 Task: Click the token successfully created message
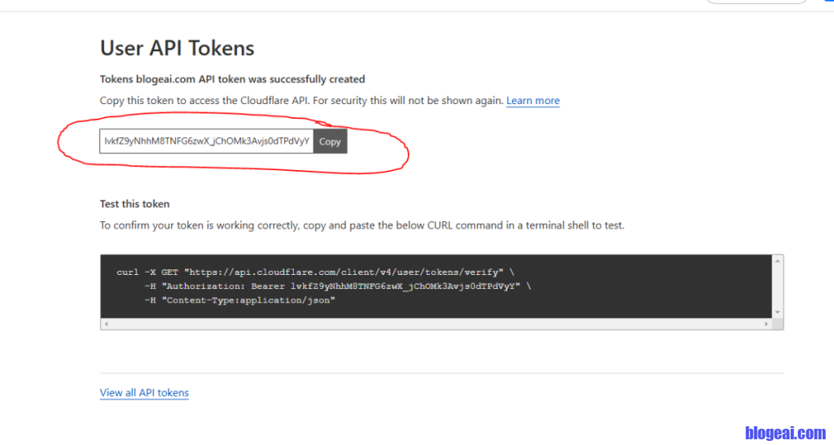pyautogui.click(x=232, y=80)
